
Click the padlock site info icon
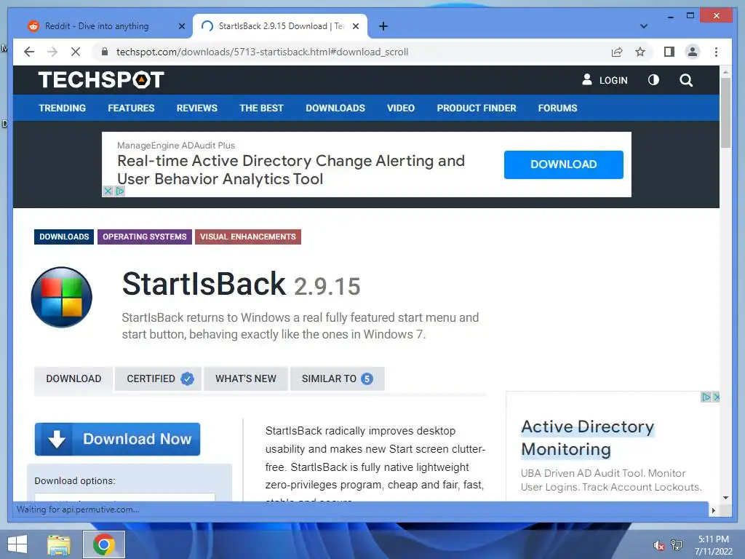point(105,52)
